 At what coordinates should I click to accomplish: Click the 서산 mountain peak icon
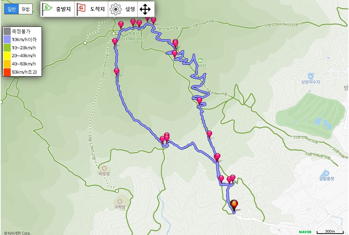(200, 60)
